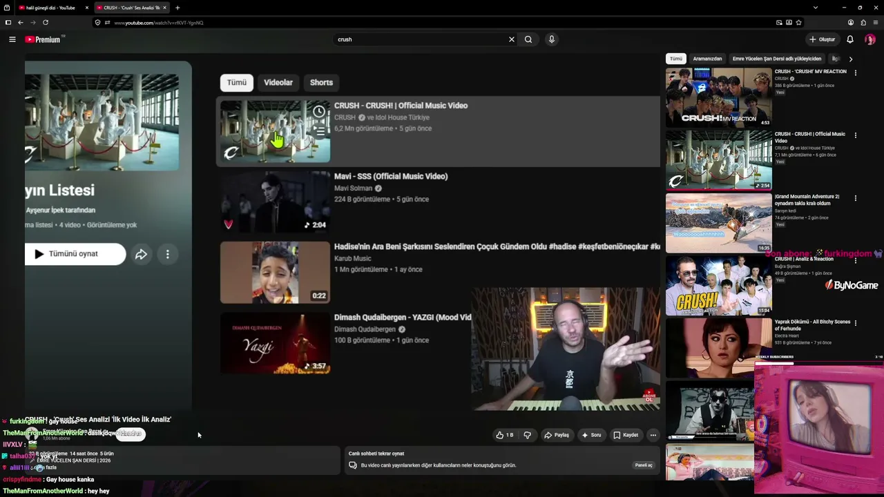Open Hadise'nin Ara Beni short thumbnail
Image resolution: width=884 pixels, height=497 pixels.
[x=275, y=273]
